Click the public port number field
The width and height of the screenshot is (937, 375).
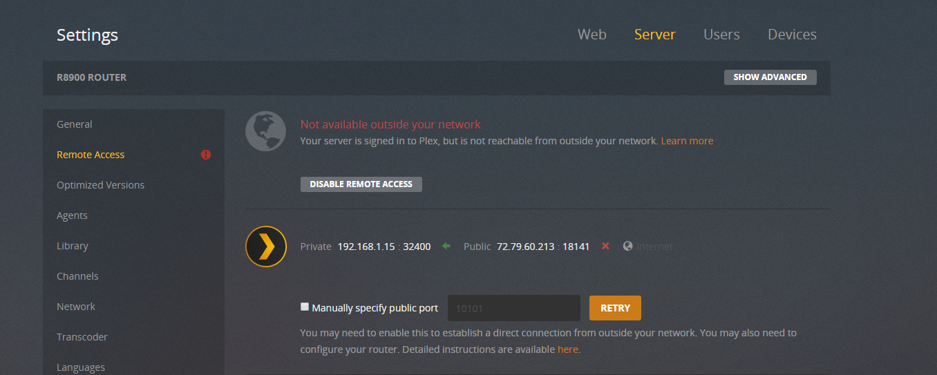click(x=513, y=308)
